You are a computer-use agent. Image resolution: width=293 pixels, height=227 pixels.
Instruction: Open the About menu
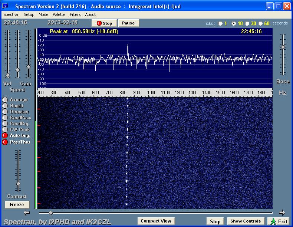tap(90, 14)
